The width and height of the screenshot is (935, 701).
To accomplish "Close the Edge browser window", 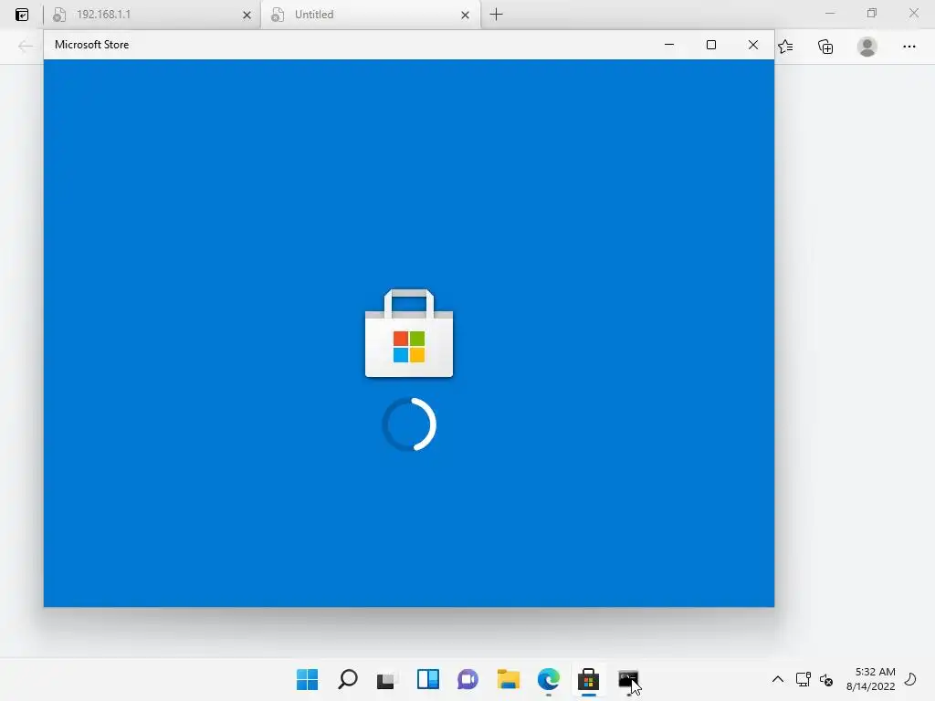I will 913,13.
